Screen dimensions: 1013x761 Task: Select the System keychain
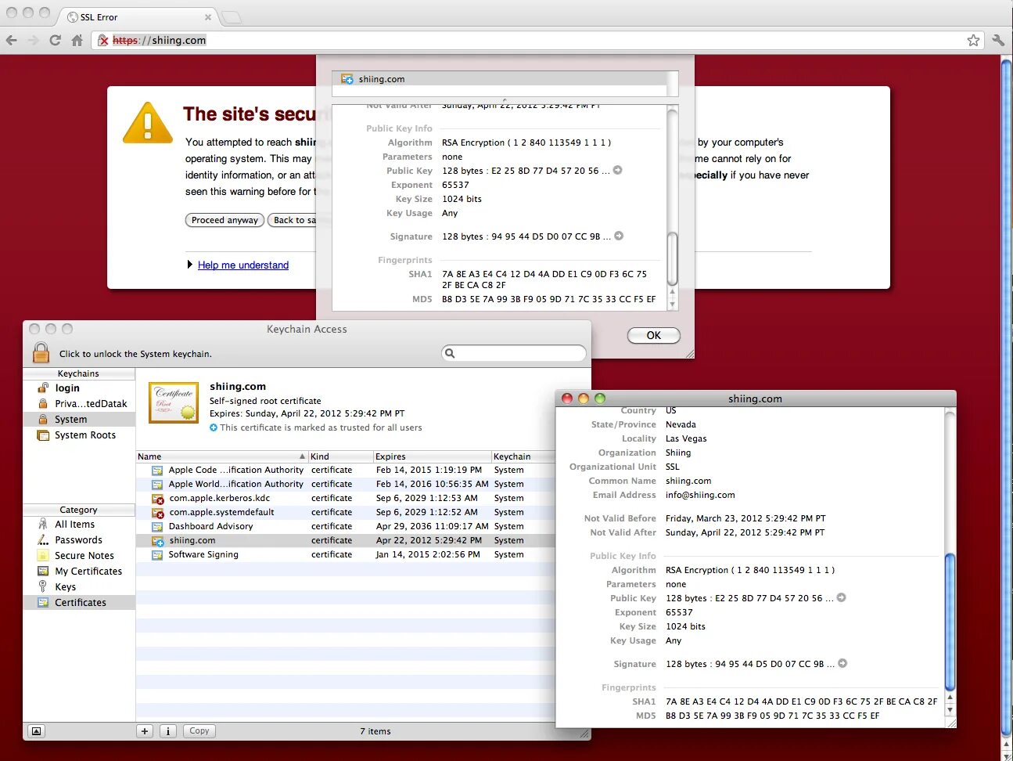[x=79, y=420]
